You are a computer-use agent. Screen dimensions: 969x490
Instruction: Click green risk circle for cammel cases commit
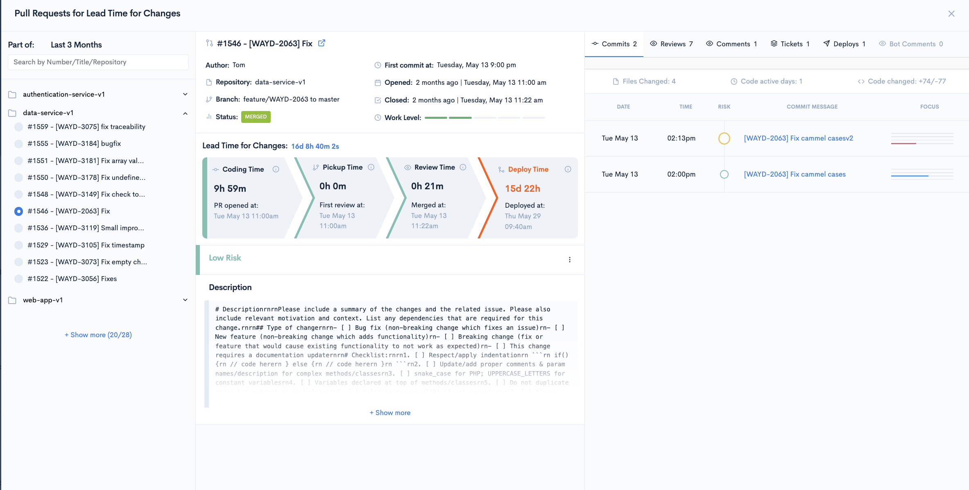click(724, 175)
